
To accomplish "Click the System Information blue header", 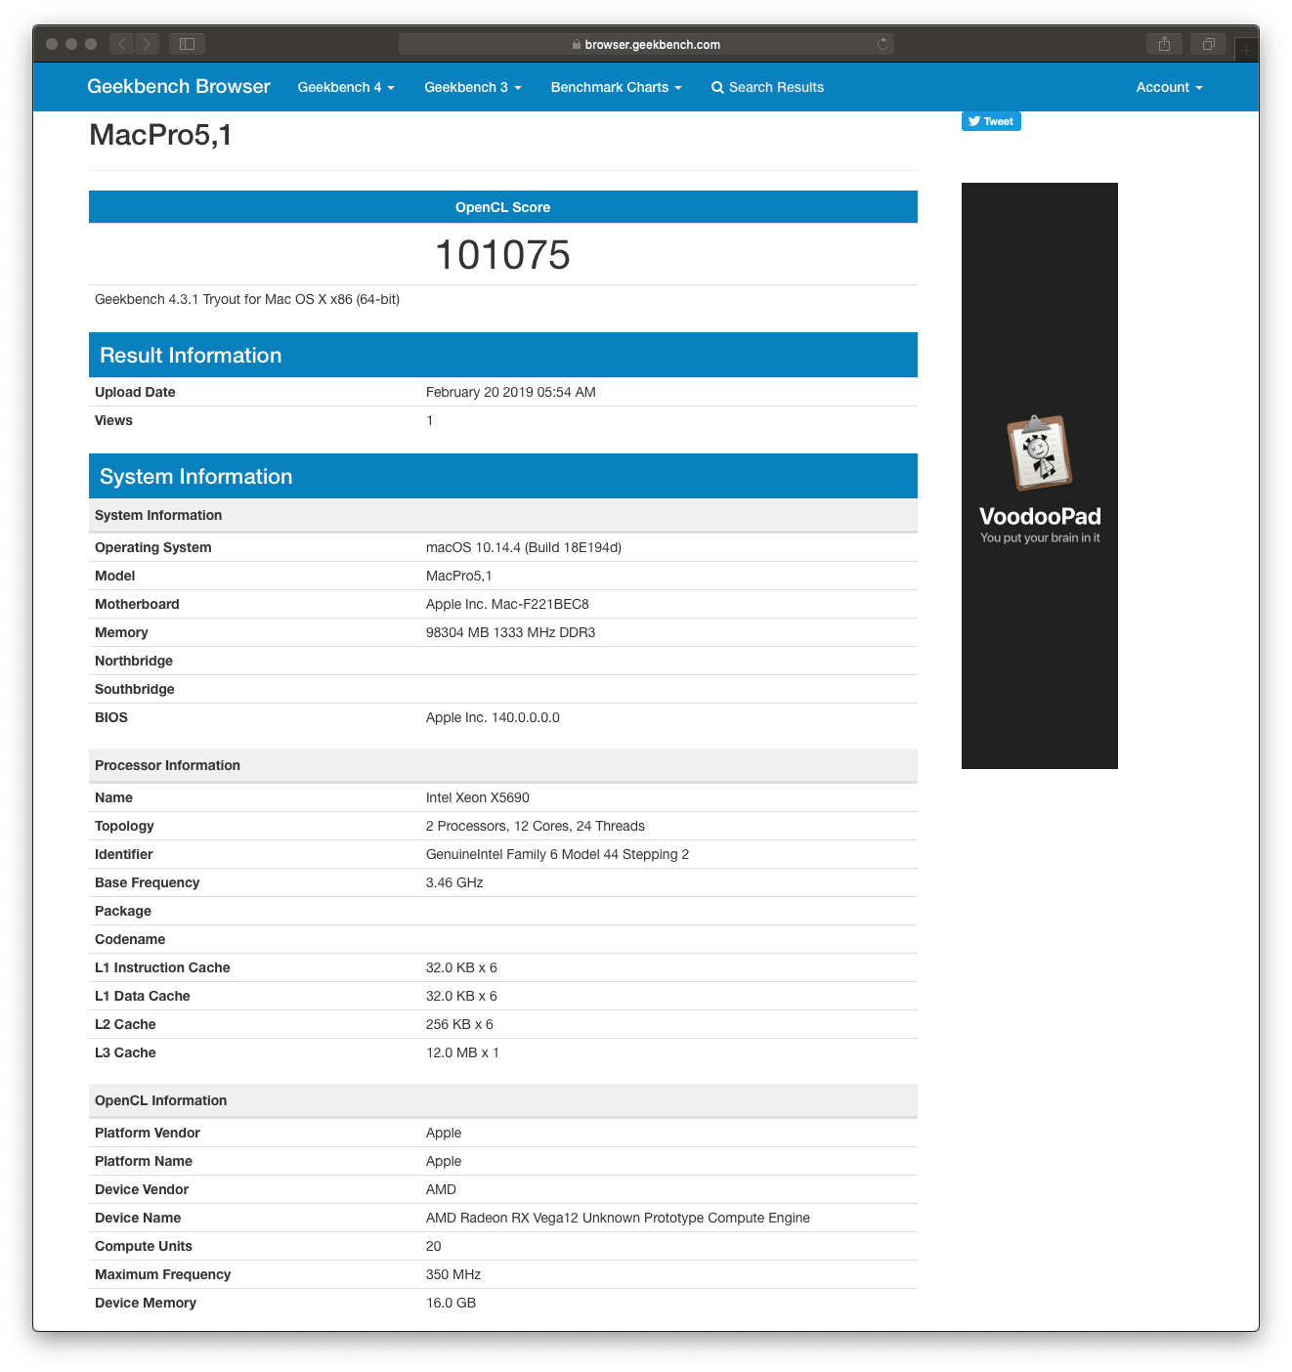I will point(503,476).
